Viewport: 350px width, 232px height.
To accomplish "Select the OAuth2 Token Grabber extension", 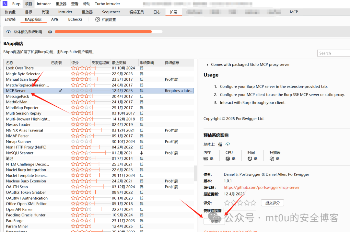I will [99, 192].
